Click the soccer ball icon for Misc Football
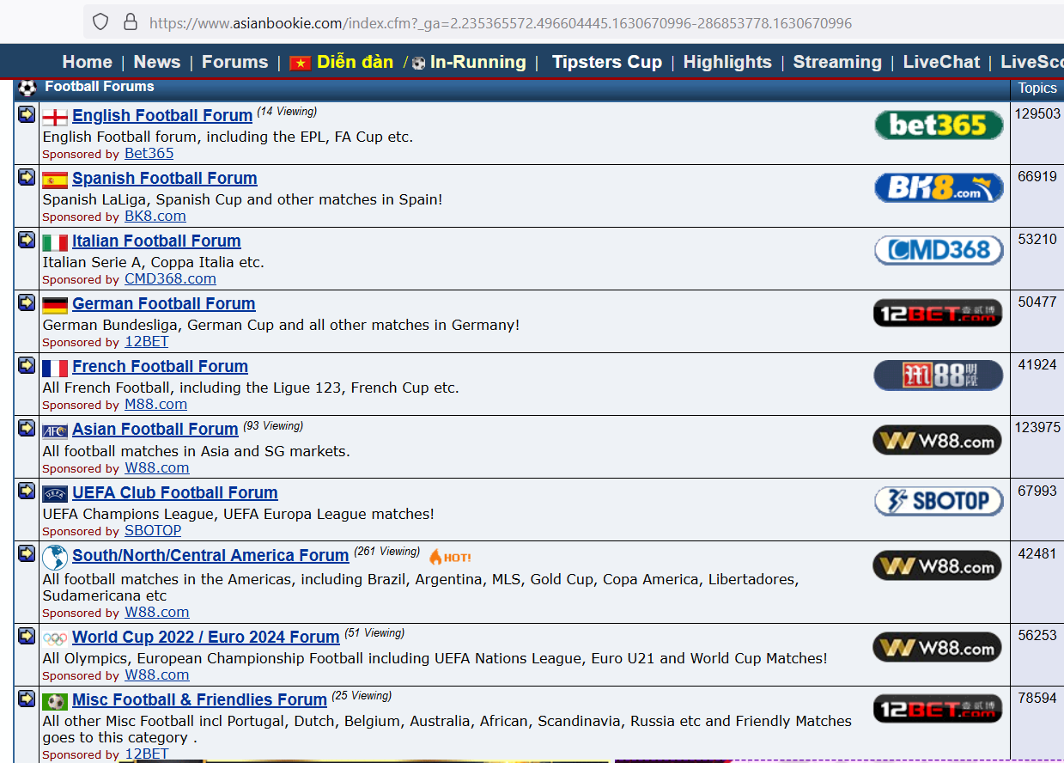Image resolution: width=1064 pixels, height=763 pixels. tap(55, 702)
